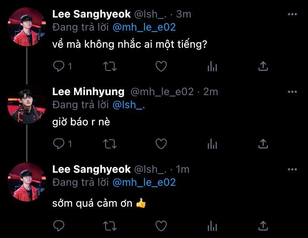Open more options for the first tweet
The image size is (308, 238).
292,14
